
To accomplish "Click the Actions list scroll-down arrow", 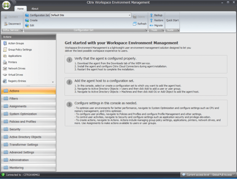I will [53, 82].
